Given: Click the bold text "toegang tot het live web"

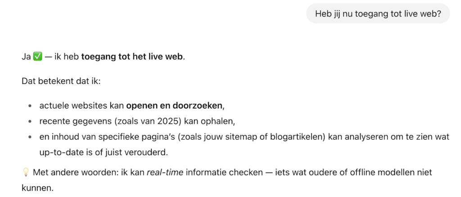Looking at the screenshot, I should pos(132,57).
